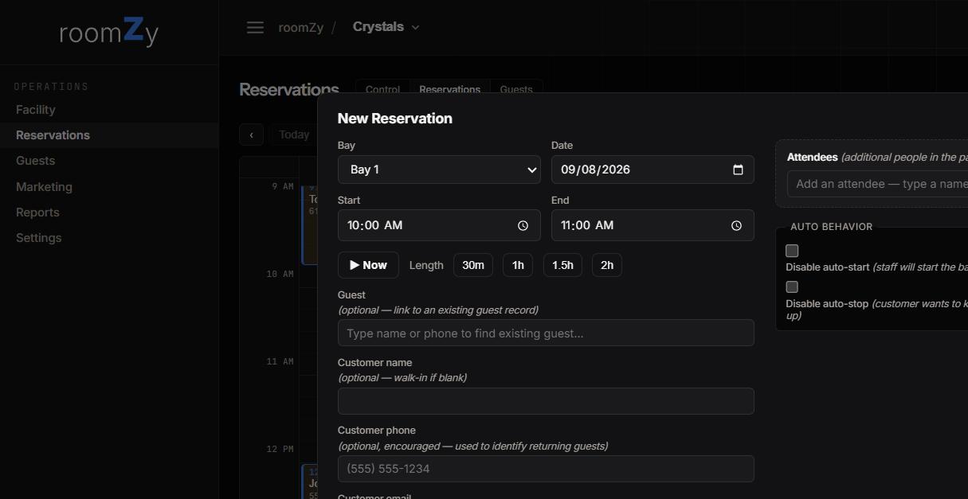This screenshot has width=968, height=499.
Task: Open the Start time clock picker
Action: (x=523, y=225)
